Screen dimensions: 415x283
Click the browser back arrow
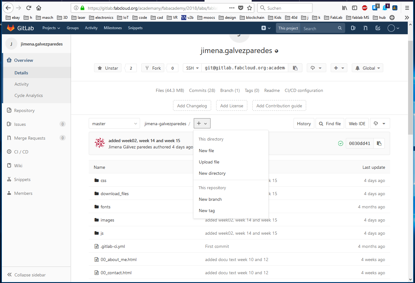8,8
